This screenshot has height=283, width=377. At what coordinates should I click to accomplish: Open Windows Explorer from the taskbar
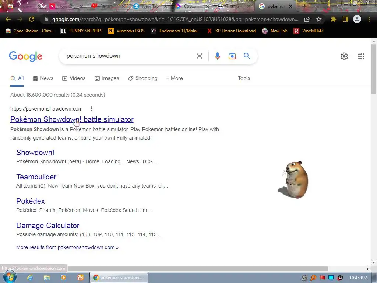[47, 277]
